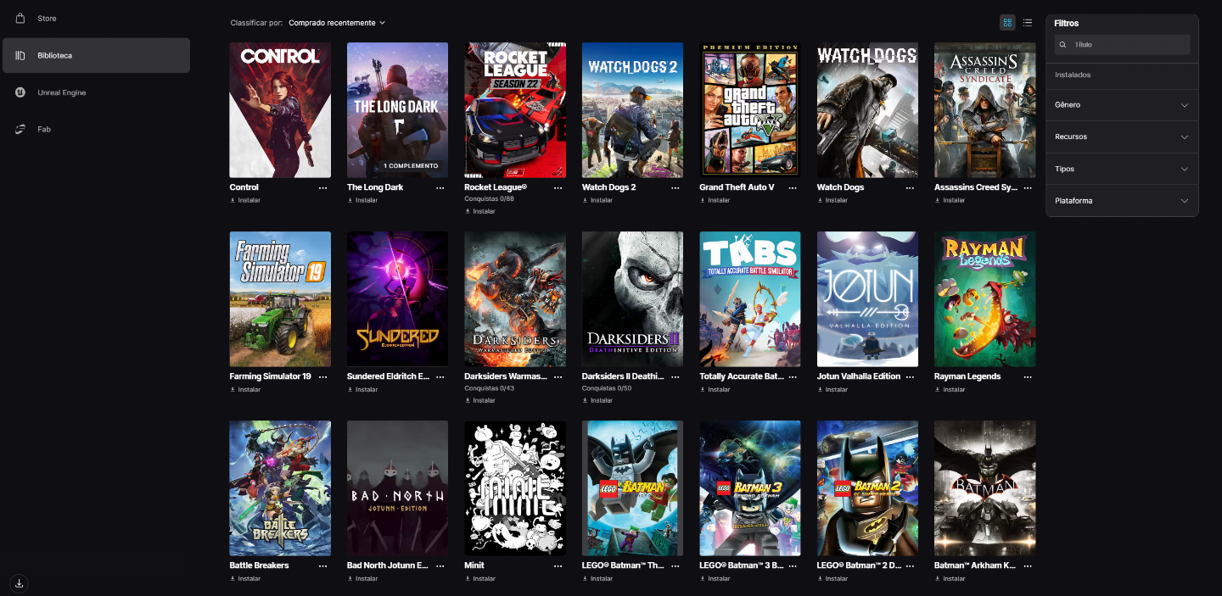The height and width of the screenshot is (596, 1222).
Task: Open more options for Sundered Eldritch Edition
Action: 440,377
